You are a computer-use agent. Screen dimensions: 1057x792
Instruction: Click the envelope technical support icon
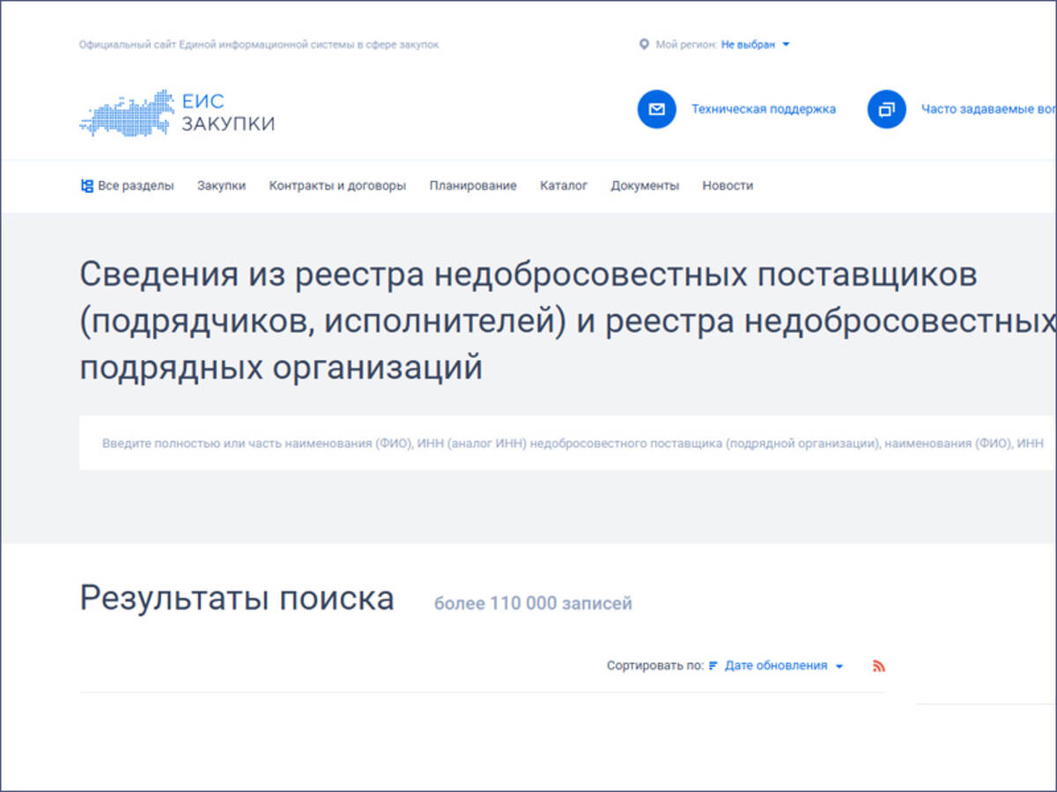[656, 110]
